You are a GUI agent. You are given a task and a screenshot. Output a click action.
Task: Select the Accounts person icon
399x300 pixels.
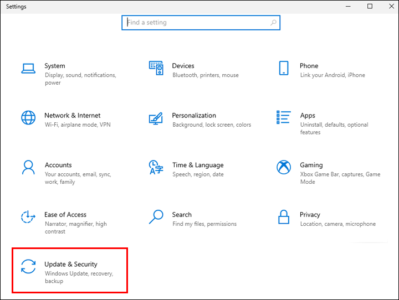coord(28,167)
